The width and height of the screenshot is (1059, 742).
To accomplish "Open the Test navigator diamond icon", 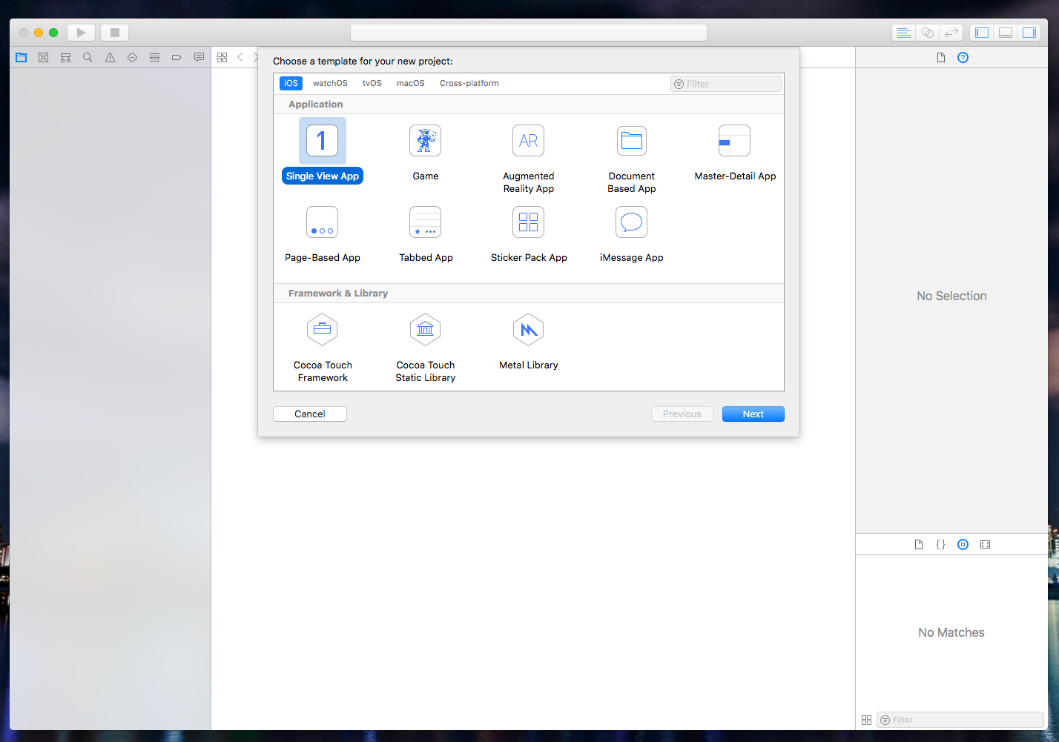I will pos(132,57).
